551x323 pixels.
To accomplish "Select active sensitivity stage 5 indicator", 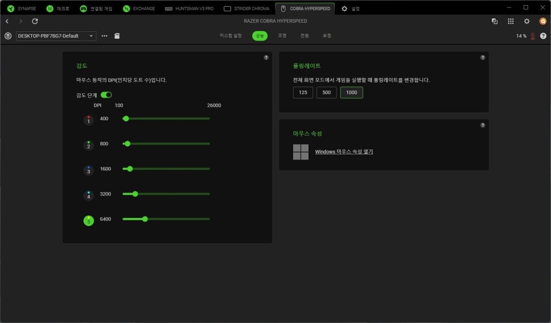I will tap(88, 220).
